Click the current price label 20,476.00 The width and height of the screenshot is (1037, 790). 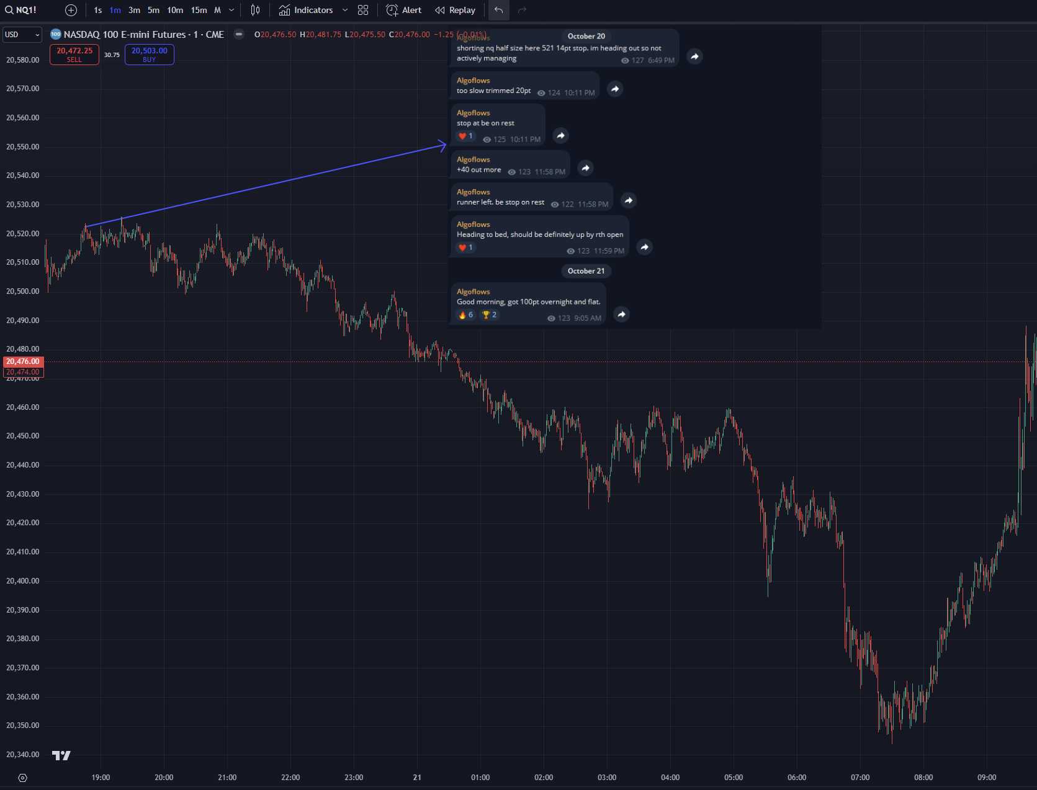pos(23,362)
